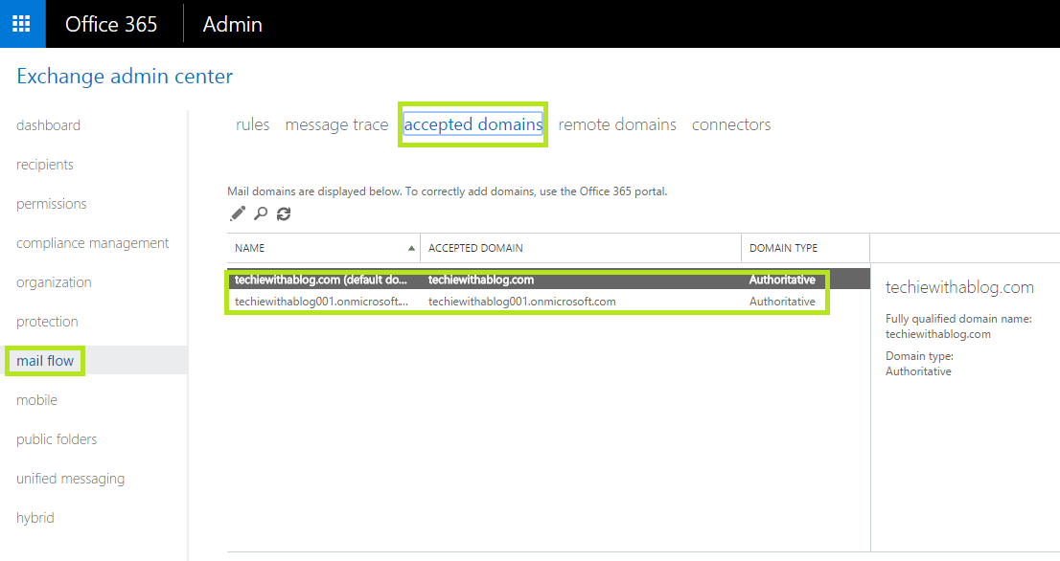
Task: Open the message trace tab
Action: tap(336, 124)
